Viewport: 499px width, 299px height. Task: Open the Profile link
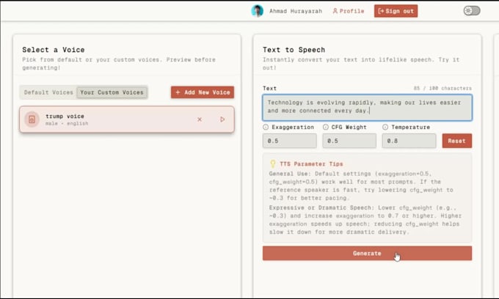348,11
